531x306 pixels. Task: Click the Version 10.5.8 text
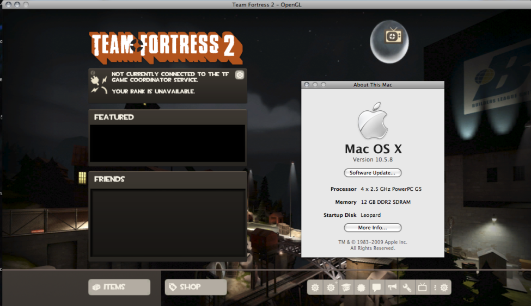coord(373,160)
